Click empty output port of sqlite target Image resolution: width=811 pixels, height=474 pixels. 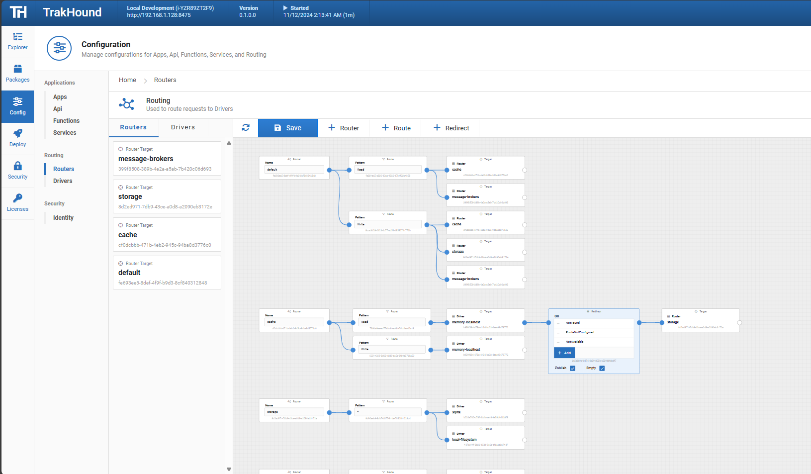tap(525, 413)
